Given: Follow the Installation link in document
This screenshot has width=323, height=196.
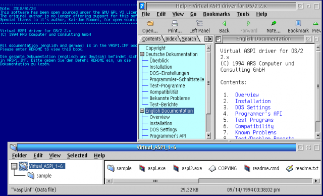Looking at the screenshot, I should [253, 101].
